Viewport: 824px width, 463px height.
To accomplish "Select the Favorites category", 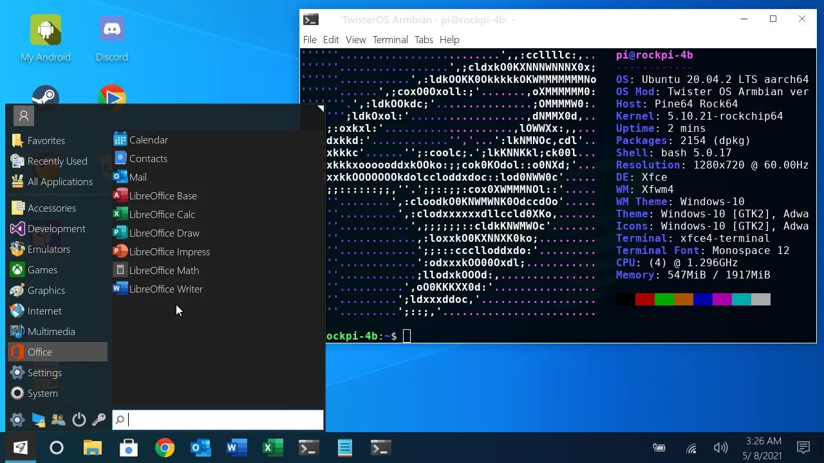I will [x=57, y=140].
